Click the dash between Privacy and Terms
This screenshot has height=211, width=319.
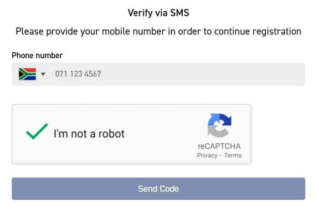221,156
